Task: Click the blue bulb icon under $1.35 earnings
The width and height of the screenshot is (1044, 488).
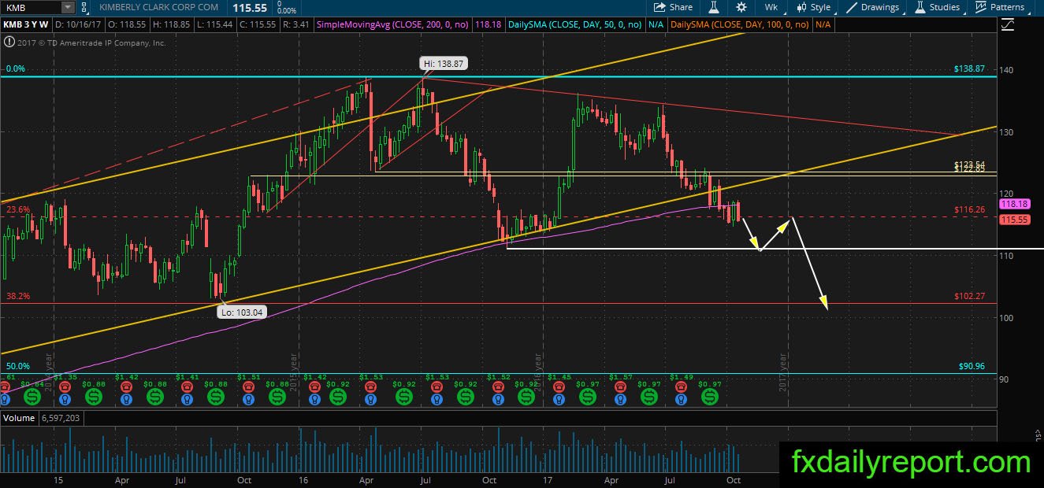Action: (x=65, y=399)
